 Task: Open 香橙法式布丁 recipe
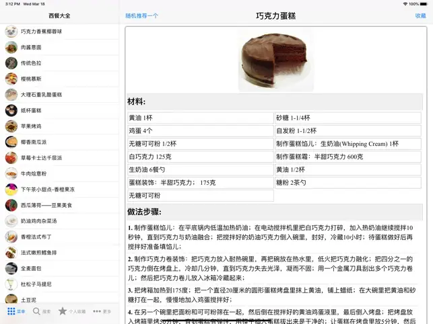[x=36, y=237]
